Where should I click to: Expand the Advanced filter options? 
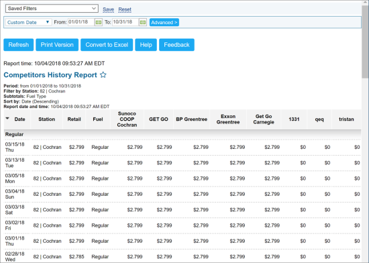(164, 22)
